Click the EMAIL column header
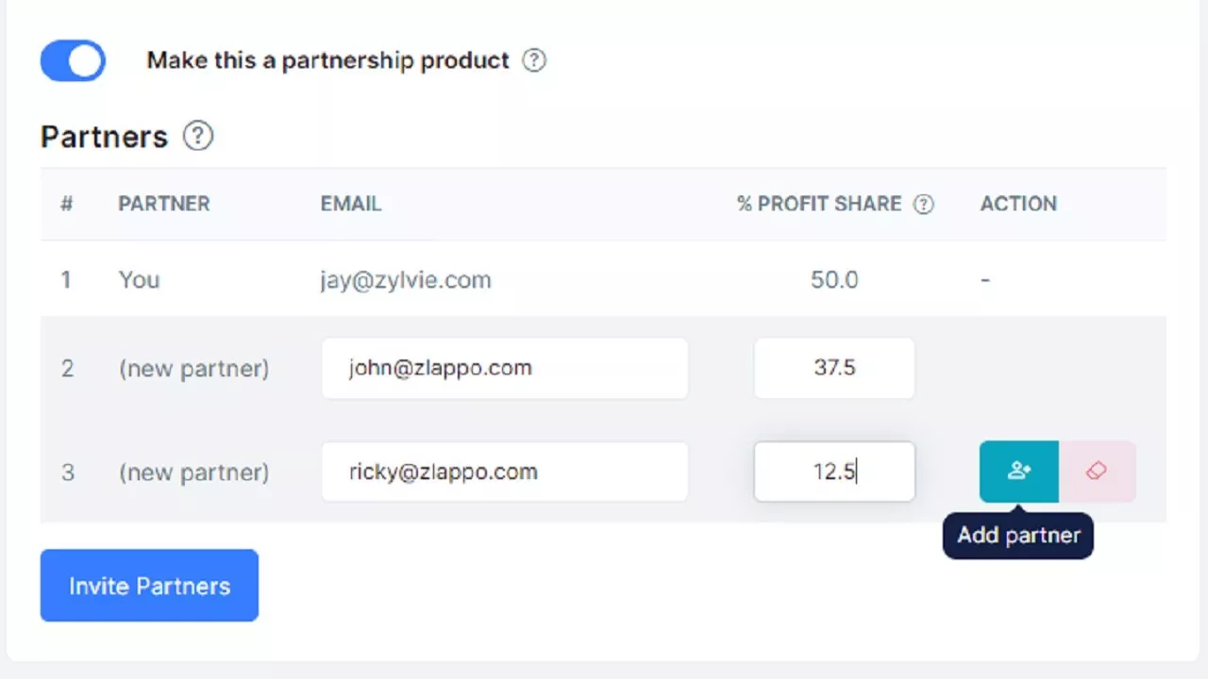Screen dimensions: 1208x679 pyautogui.click(x=351, y=204)
